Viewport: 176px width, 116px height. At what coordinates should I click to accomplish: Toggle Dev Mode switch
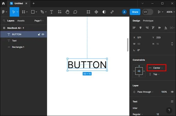coord(148,12)
